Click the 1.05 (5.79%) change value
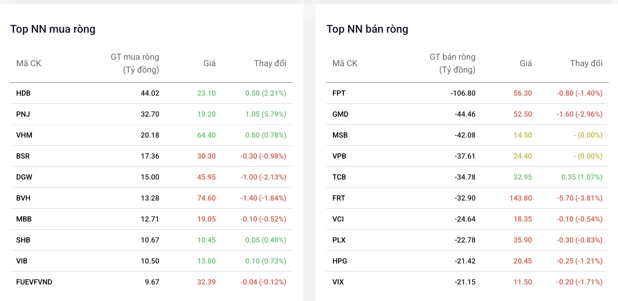Viewport: 618px width, 301px height. (266, 114)
